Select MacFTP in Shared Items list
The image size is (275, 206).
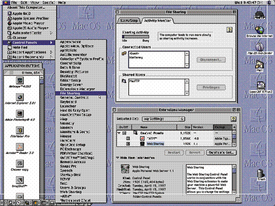134,81
